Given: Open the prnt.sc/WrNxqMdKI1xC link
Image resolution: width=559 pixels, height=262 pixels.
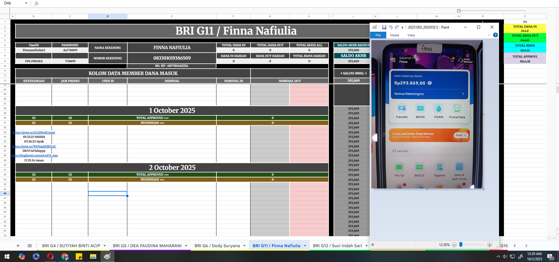Looking at the screenshot, I should coord(34,146).
